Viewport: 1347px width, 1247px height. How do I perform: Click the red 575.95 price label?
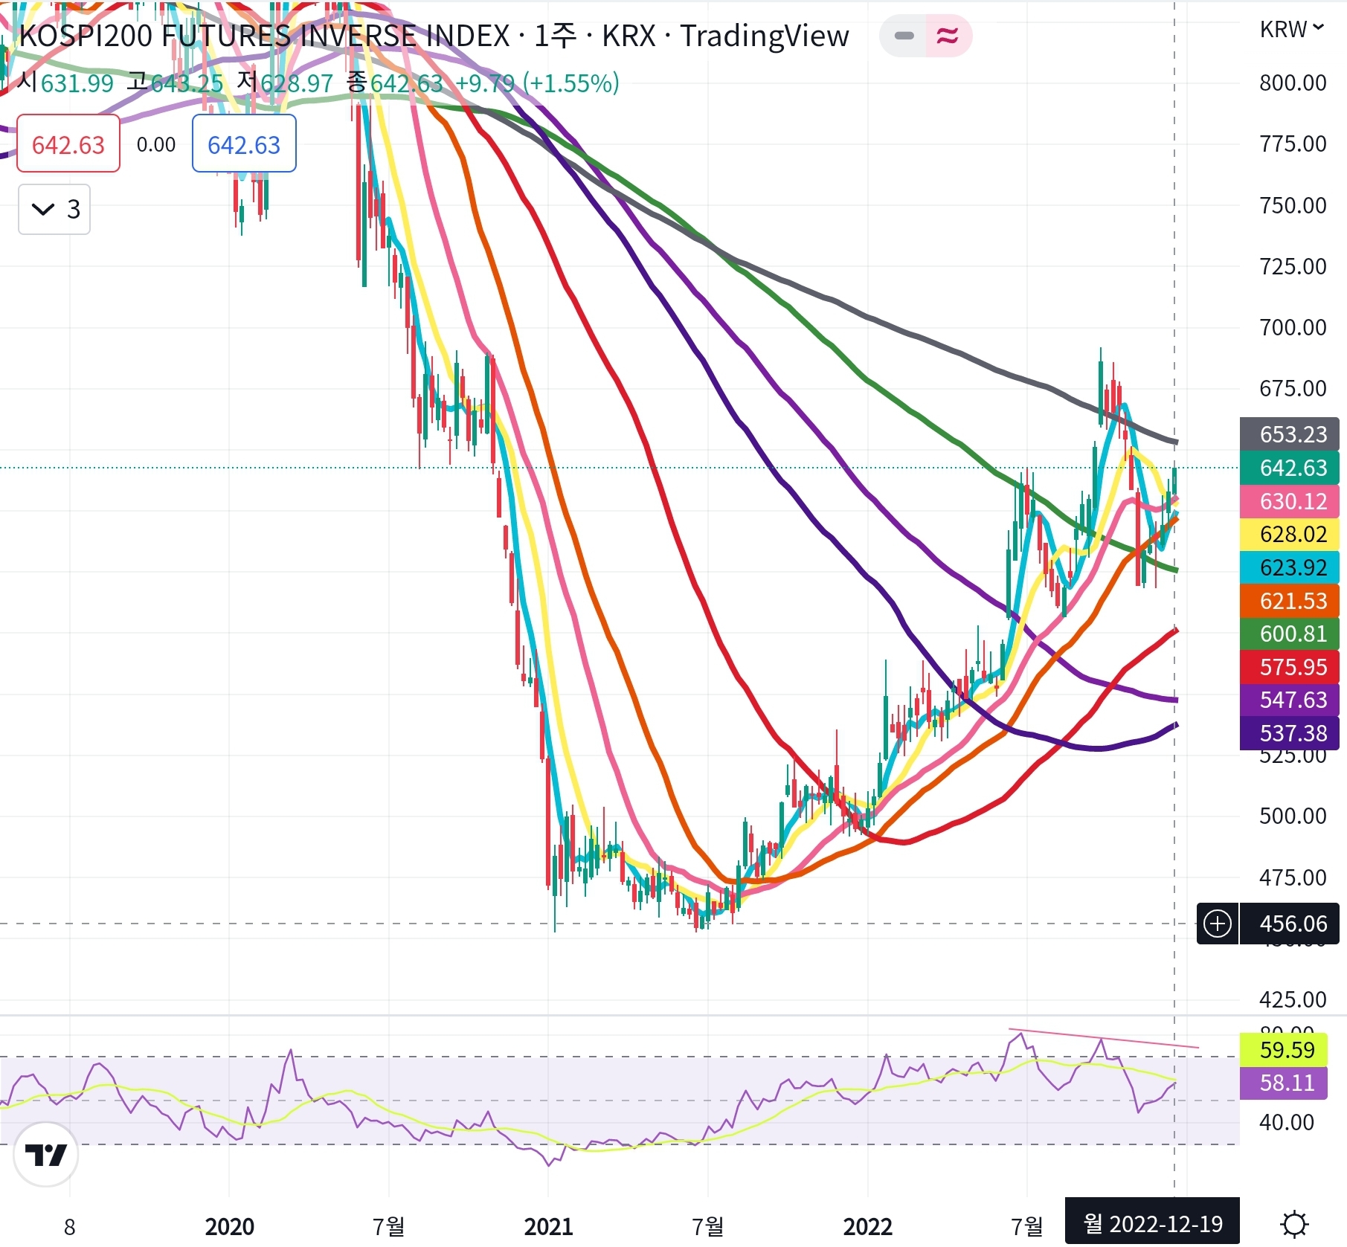click(1289, 667)
